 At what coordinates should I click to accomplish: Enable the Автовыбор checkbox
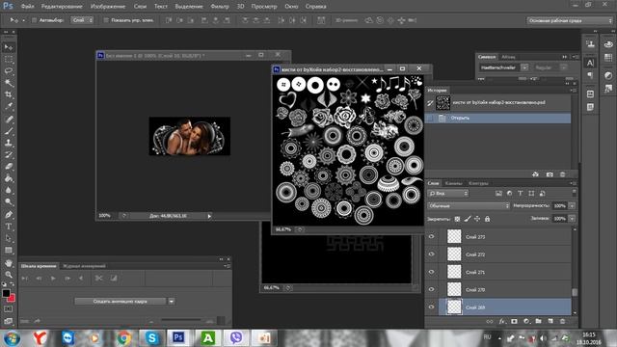[x=35, y=20]
